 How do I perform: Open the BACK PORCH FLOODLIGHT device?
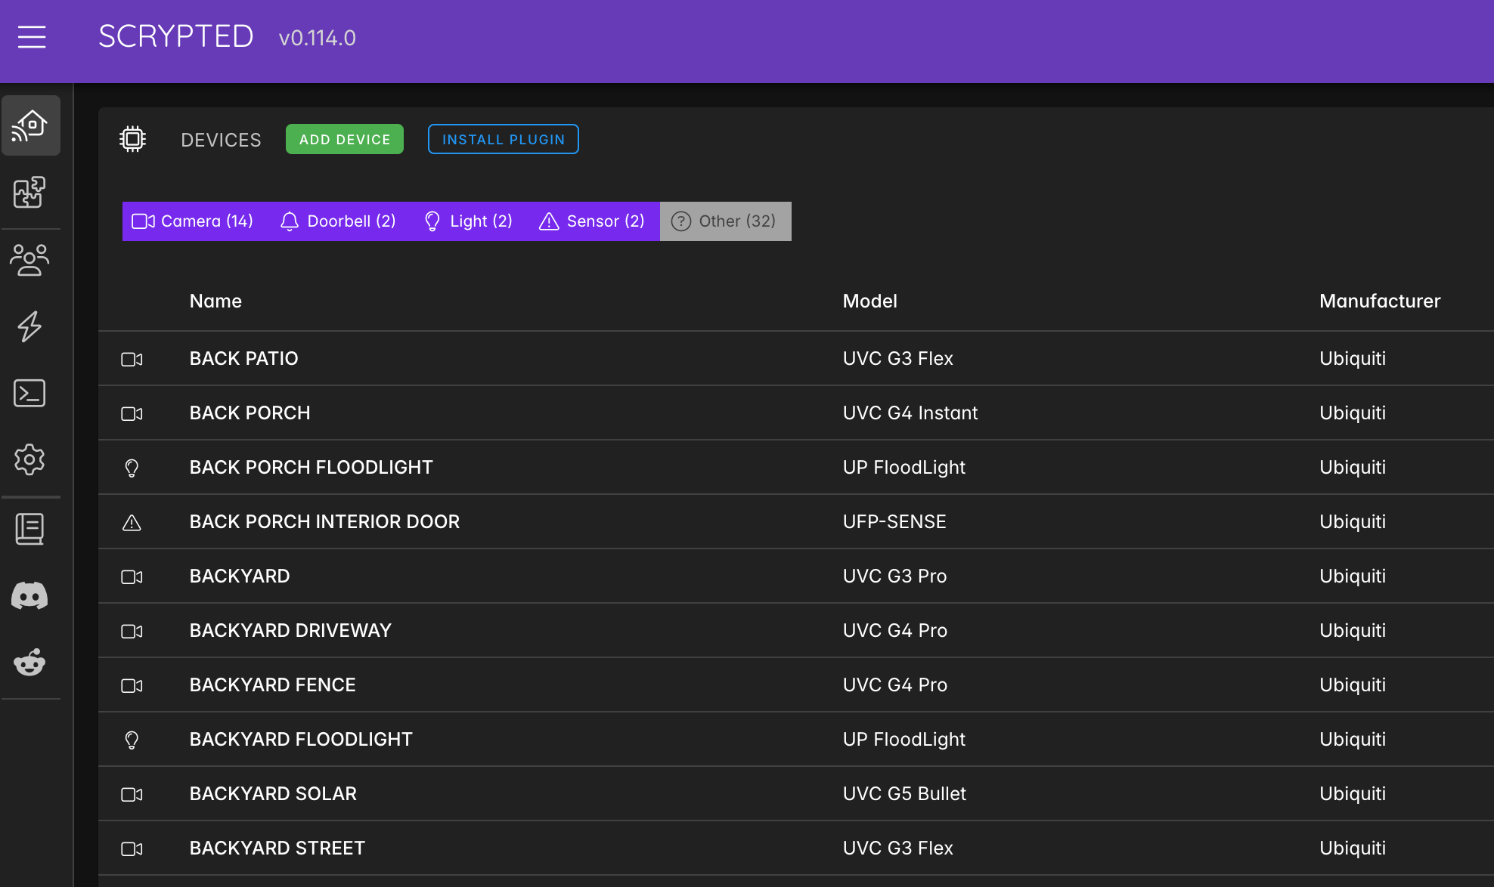tap(311, 467)
